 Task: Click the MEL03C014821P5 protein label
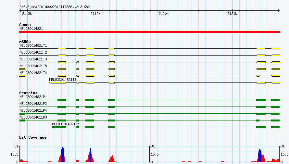pos(66,124)
